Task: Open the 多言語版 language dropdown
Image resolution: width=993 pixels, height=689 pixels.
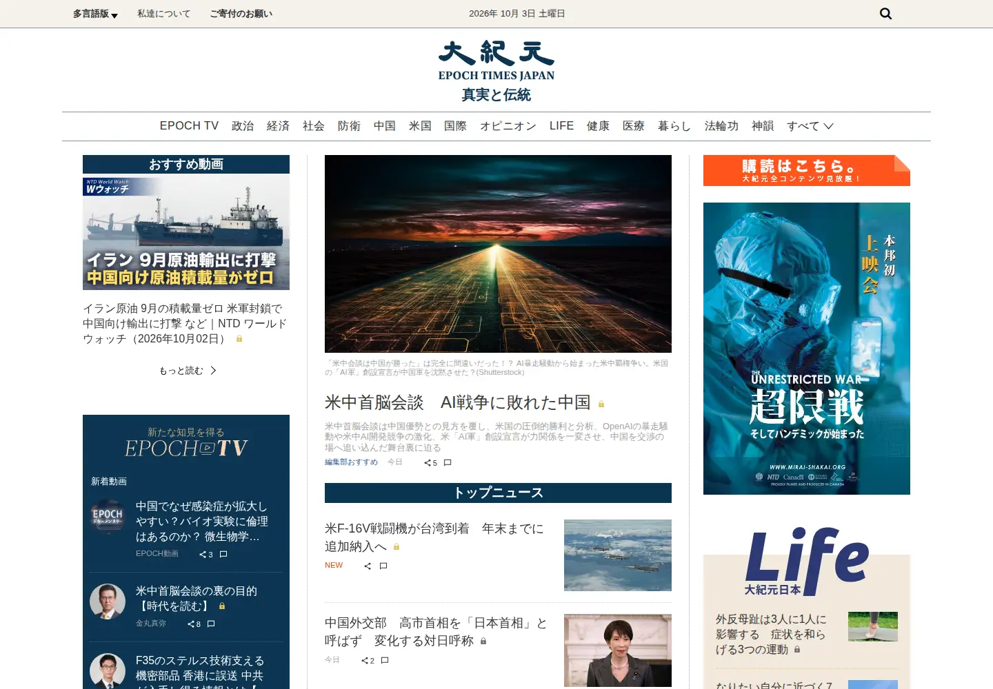Action: (x=95, y=14)
